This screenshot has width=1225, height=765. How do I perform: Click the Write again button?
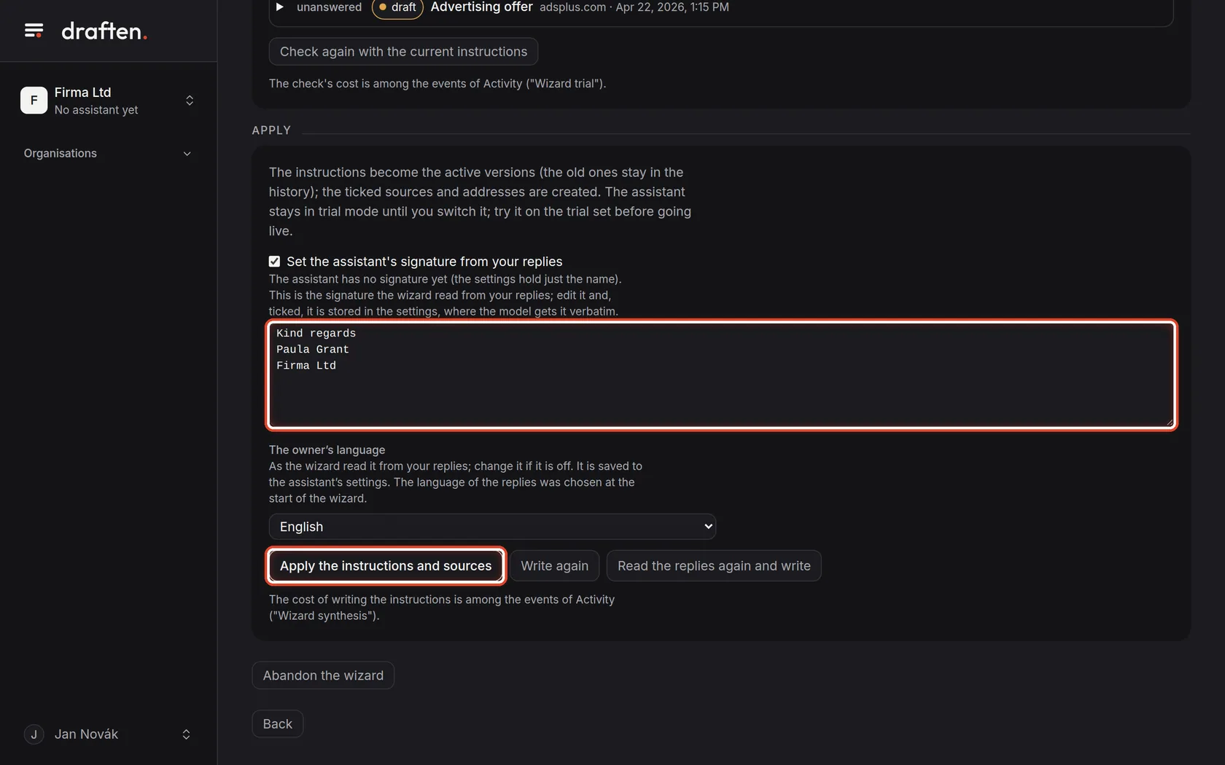tap(554, 566)
